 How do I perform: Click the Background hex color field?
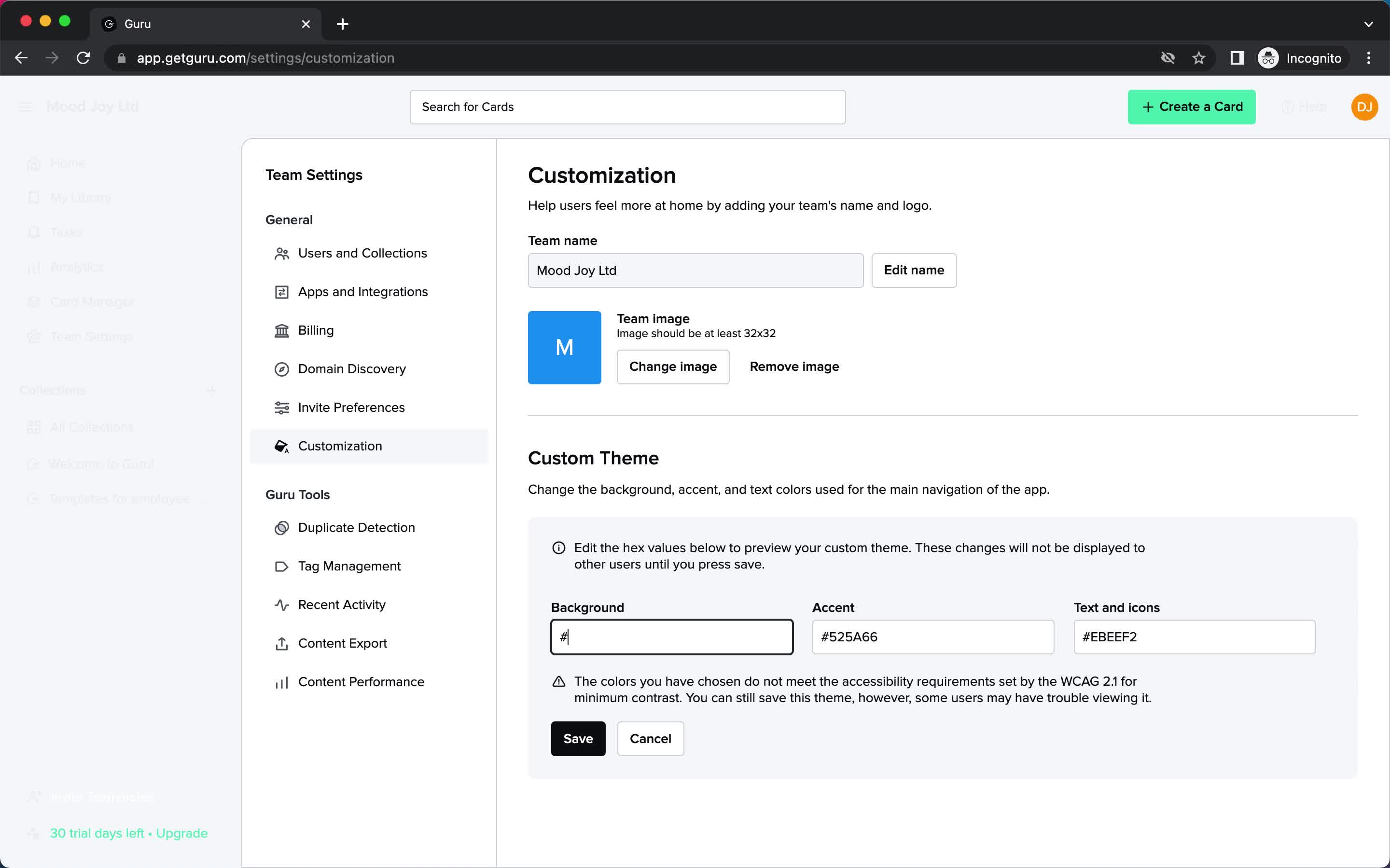click(671, 636)
